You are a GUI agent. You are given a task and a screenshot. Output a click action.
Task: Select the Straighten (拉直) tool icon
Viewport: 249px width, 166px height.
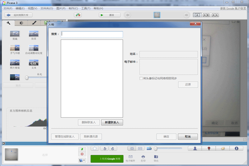coord(34,34)
